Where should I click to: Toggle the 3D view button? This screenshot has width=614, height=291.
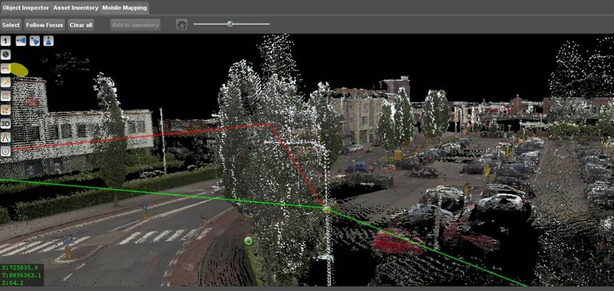[5, 124]
